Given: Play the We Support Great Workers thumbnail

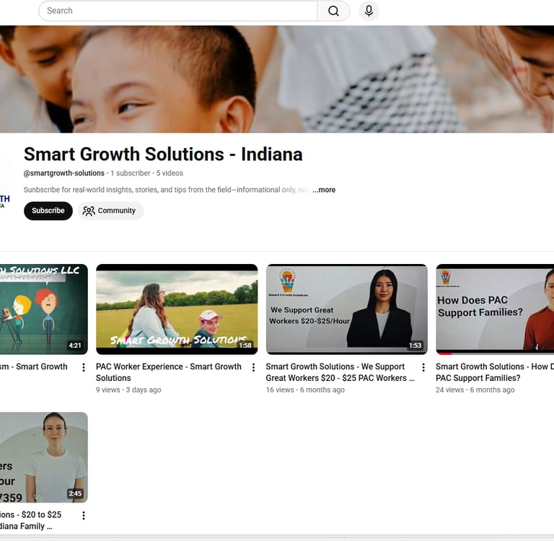Looking at the screenshot, I should point(346,309).
